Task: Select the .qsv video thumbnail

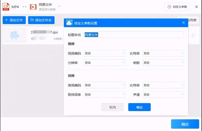Action: click(x=14, y=35)
